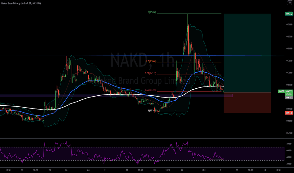
Task: Select the red stop-loss zone of long position
Action: click(247, 103)
